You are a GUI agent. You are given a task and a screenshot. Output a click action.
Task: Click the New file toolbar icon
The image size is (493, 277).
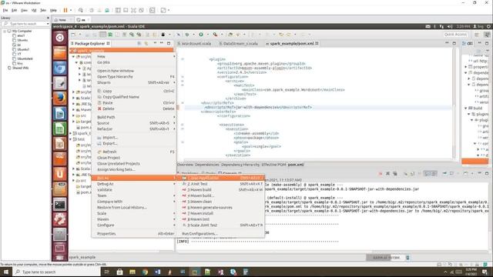click(73, 35)
